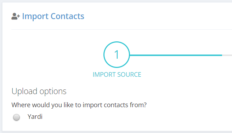Click the Yardi option label
This screenshot has width=232, height=133.
[x=35, y=117]
